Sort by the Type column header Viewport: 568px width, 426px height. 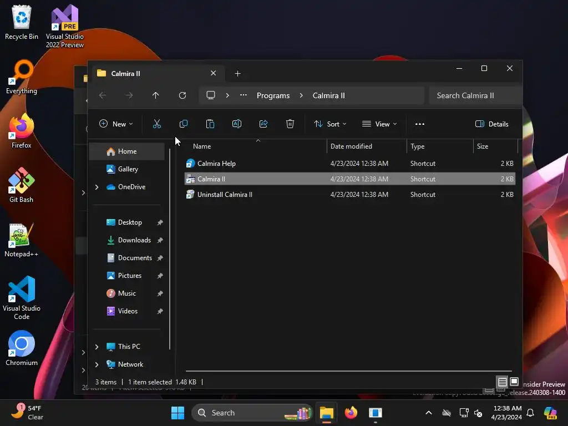pos(440,146)
